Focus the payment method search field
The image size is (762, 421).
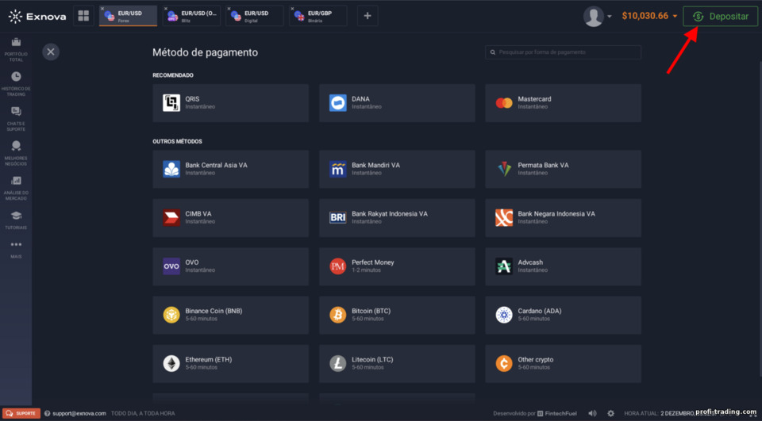coord(564,52)
